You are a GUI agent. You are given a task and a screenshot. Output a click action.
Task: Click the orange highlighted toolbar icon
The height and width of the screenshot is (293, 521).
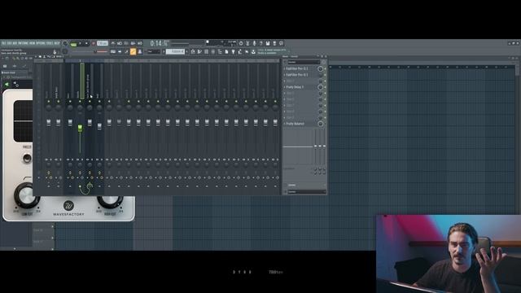(133, 51)
